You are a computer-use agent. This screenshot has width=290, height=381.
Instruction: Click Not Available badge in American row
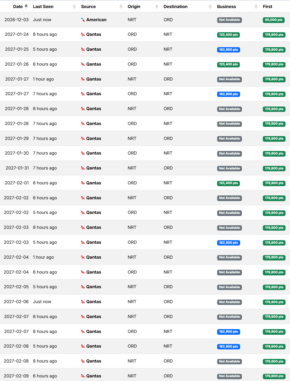[229, 20]
